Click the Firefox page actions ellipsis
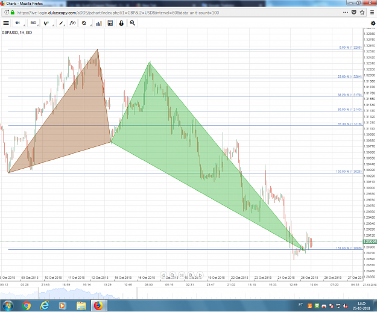The width and height of the screenshot is (377, 312). 346,13
